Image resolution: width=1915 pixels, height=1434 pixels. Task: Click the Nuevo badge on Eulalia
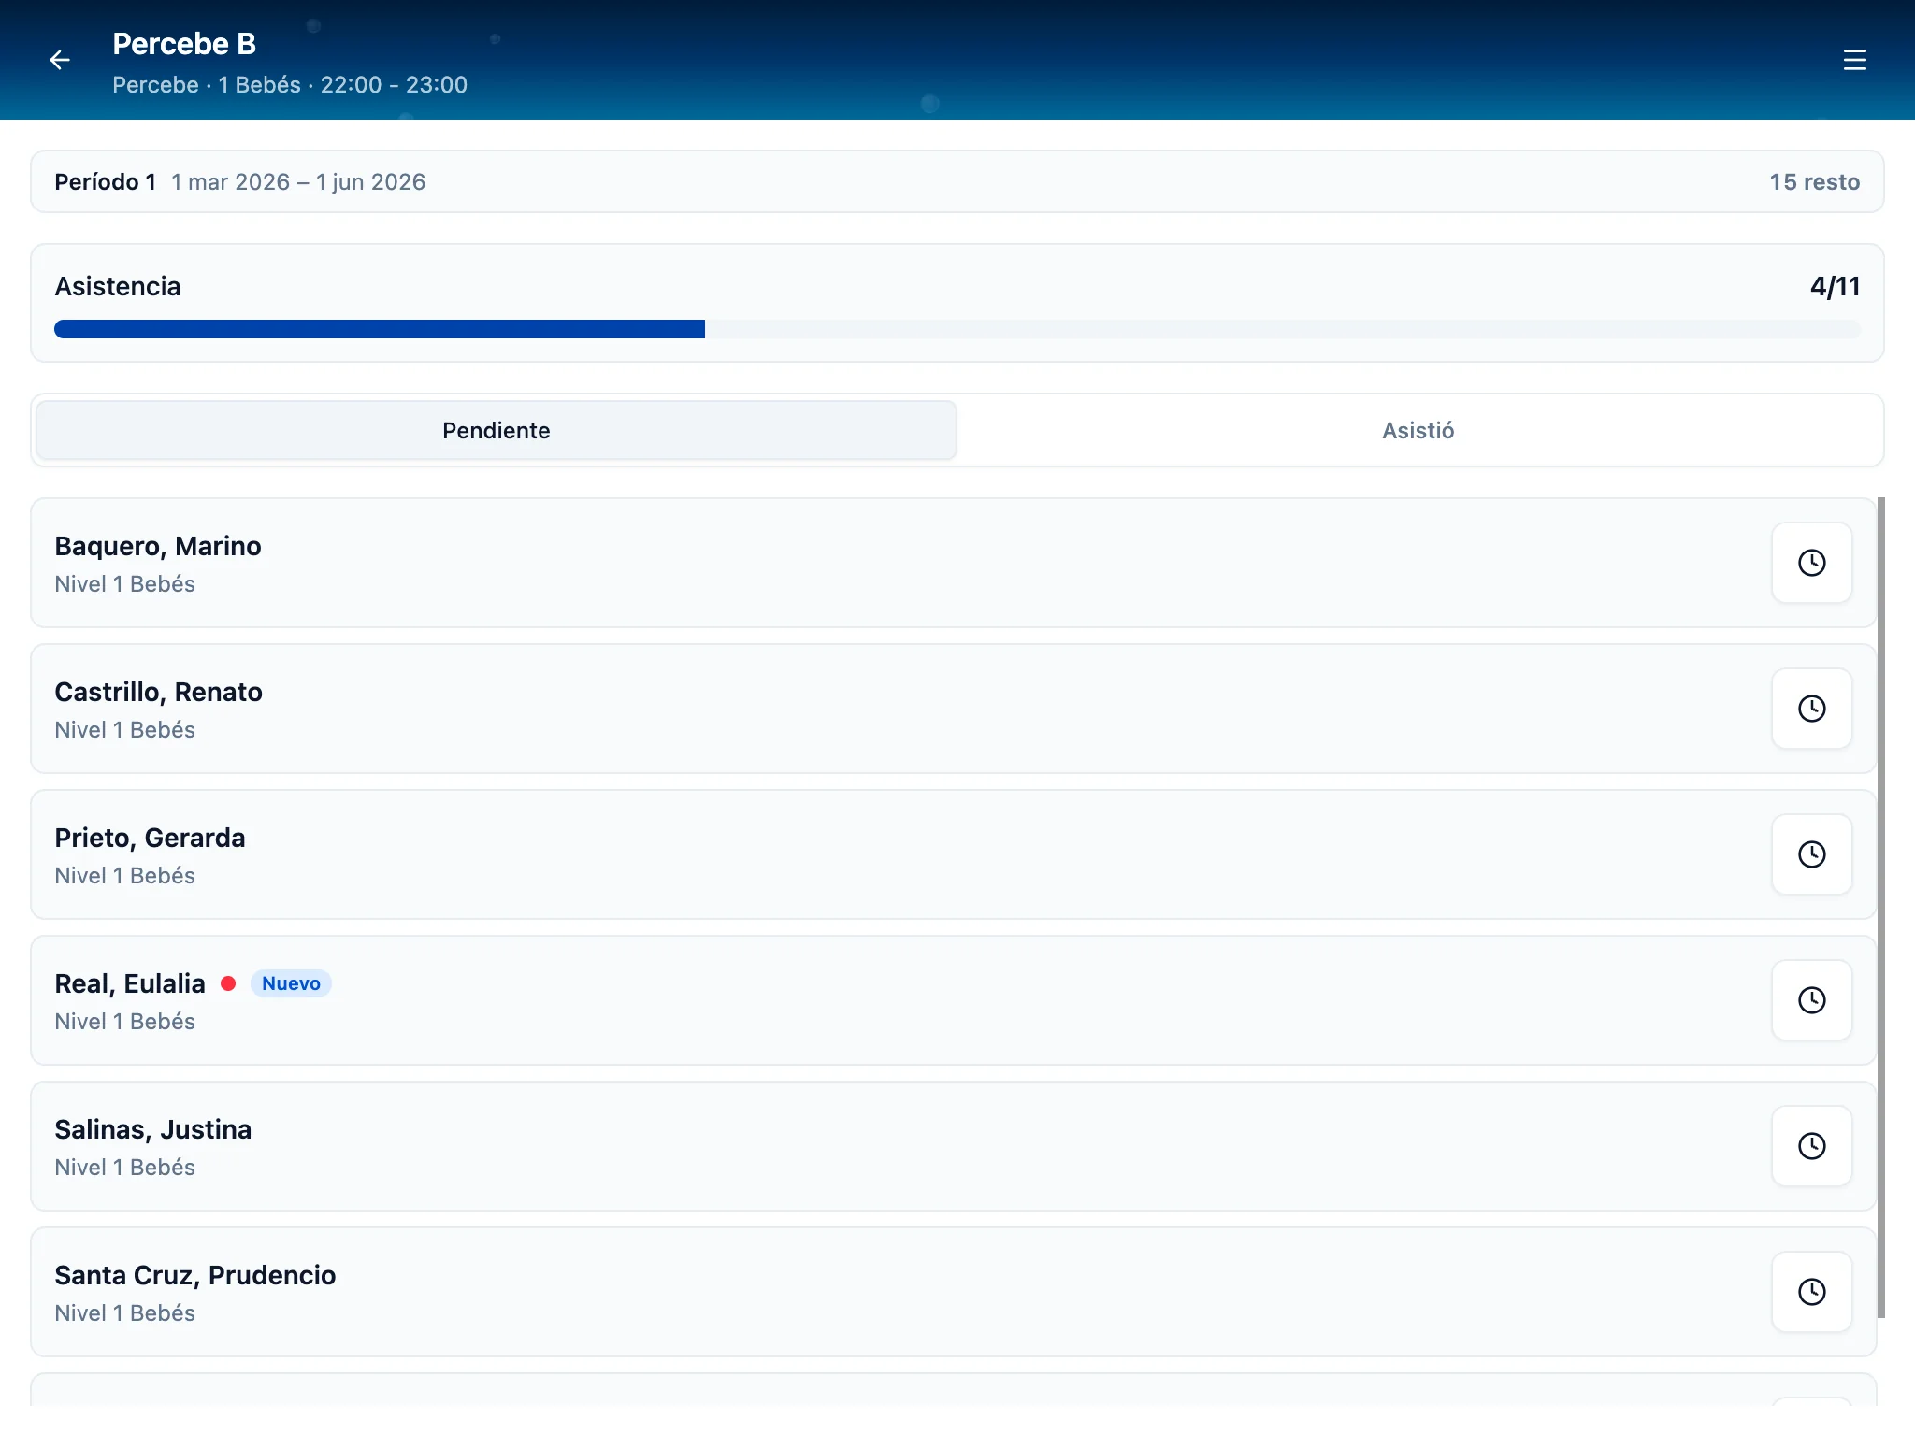point(291,983)
